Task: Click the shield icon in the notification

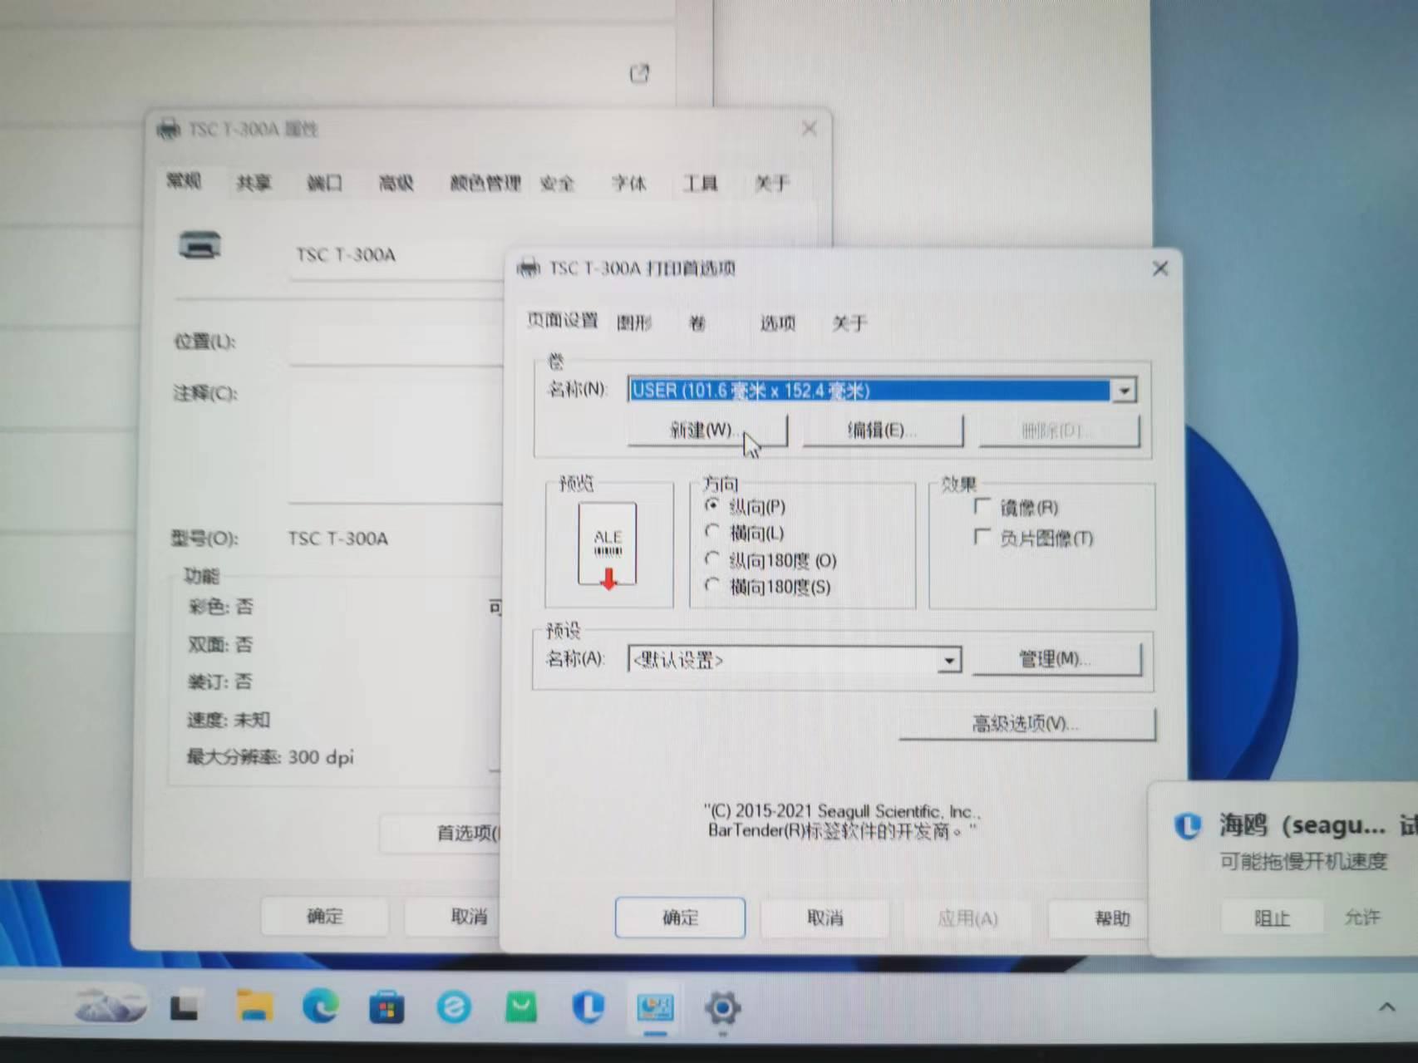Action: coord(1188,826)
